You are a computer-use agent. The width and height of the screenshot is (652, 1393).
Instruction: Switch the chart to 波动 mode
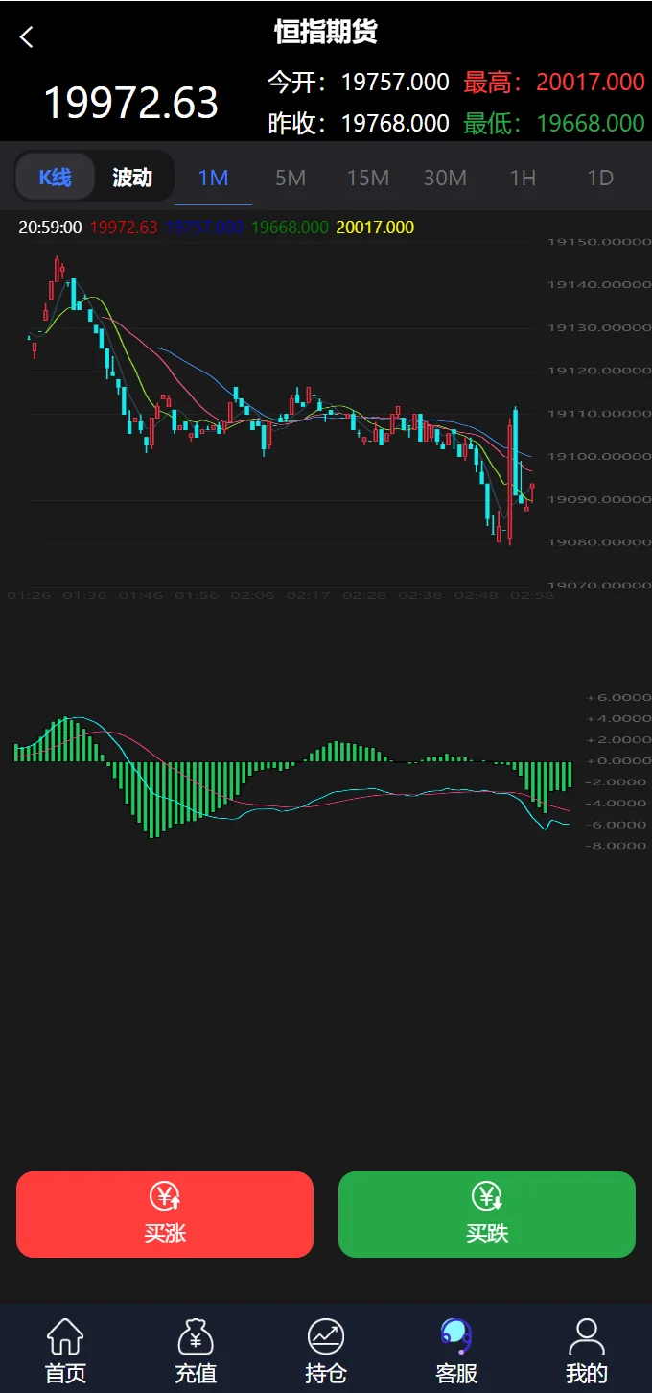pos(132,178)
